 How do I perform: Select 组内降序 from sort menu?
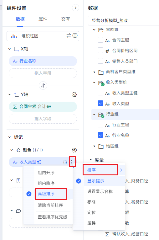[46, 183]
